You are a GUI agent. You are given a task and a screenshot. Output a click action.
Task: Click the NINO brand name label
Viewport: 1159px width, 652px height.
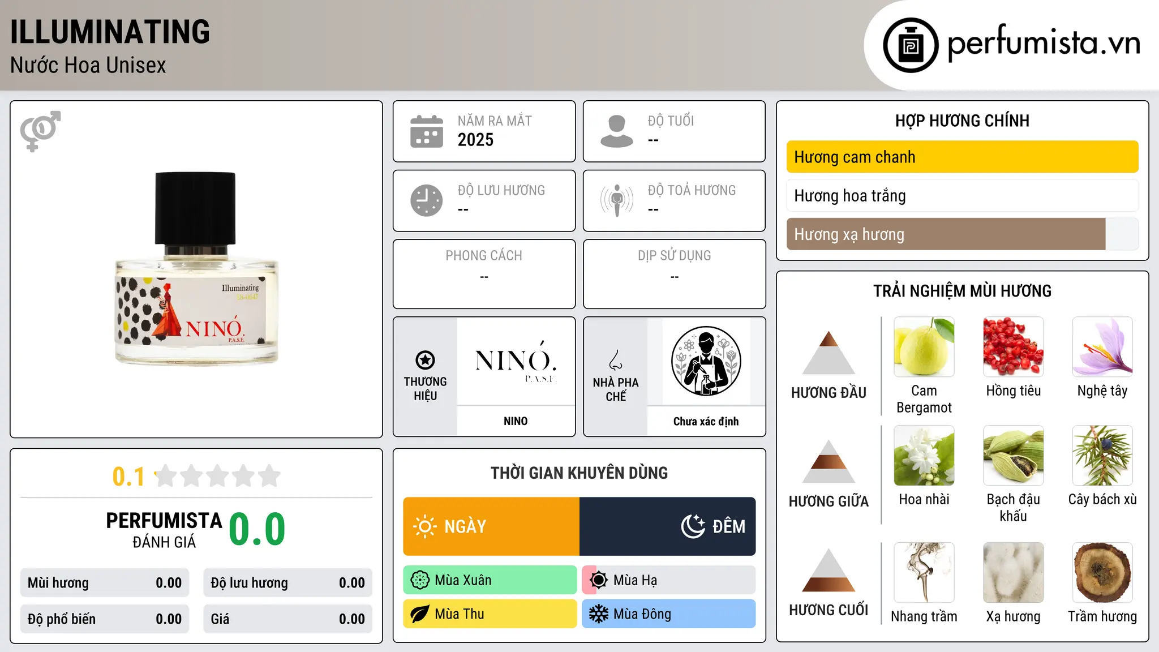pos(516,421)
